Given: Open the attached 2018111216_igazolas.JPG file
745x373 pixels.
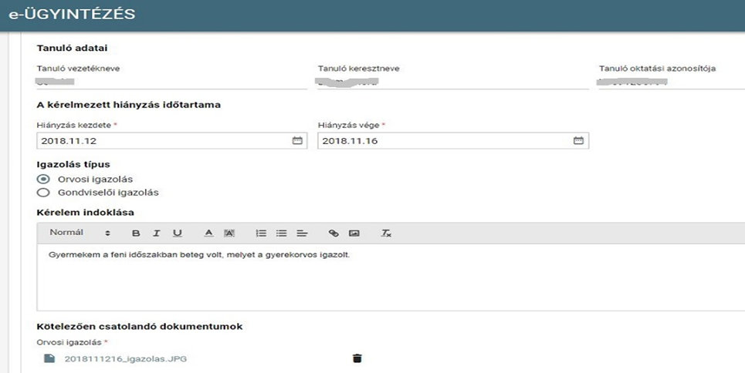Looking at the screenshot, I should 125,358.
